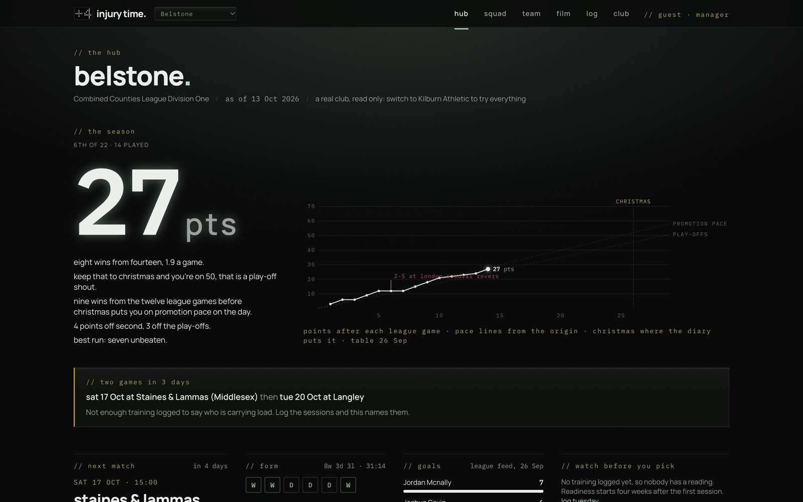Click the 15 tick on the chart's horizontal axis

click(x=500, y=316)
